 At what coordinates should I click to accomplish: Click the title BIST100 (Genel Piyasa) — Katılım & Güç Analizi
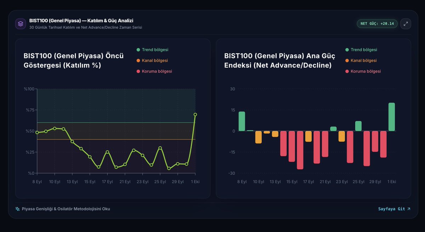click(81, 21)
